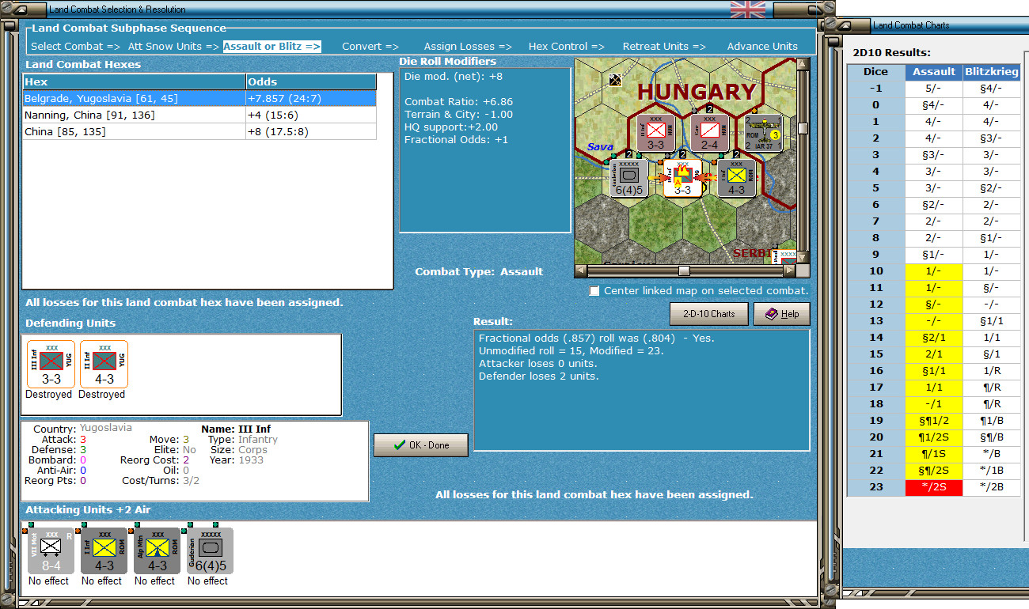Screen dimensions: 1029x609
Task: Select the yellow 4-3 Romanian counter on the map
Action: point(736,177)
